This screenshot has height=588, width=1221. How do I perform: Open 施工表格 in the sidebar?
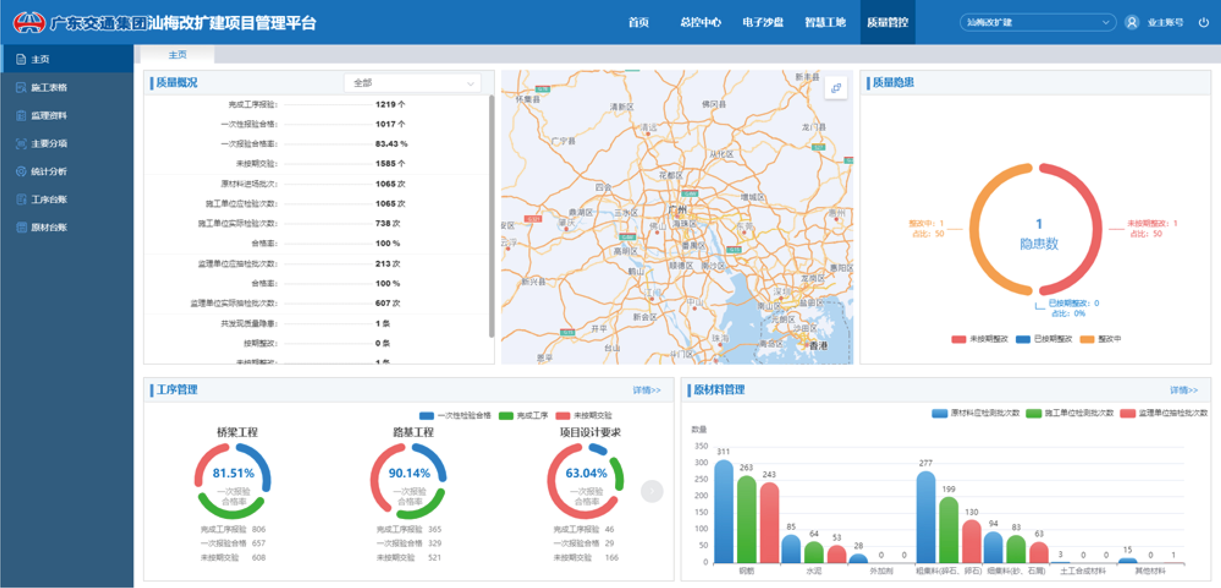point(49,87)
